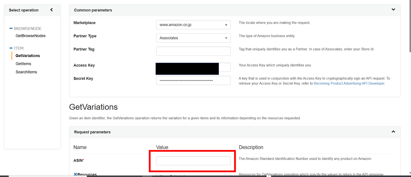Screen dimensions: 411x177
Task: Open the Marketplace dropdown
Action: [x=193, y=25]
